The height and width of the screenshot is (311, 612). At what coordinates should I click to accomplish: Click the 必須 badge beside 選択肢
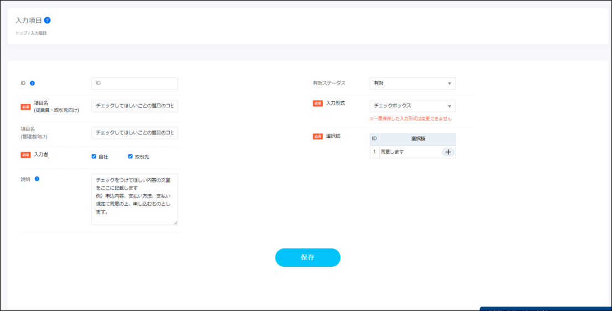318,136
